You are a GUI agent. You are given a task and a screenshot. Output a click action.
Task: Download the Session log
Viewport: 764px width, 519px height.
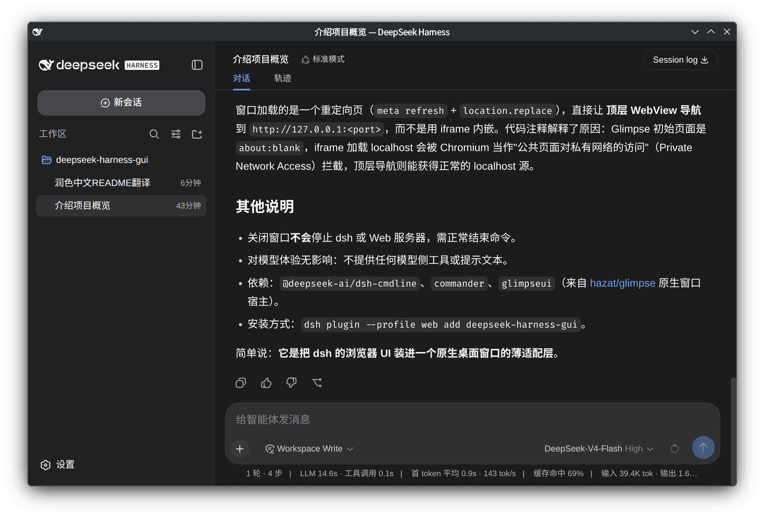point(680,60)
